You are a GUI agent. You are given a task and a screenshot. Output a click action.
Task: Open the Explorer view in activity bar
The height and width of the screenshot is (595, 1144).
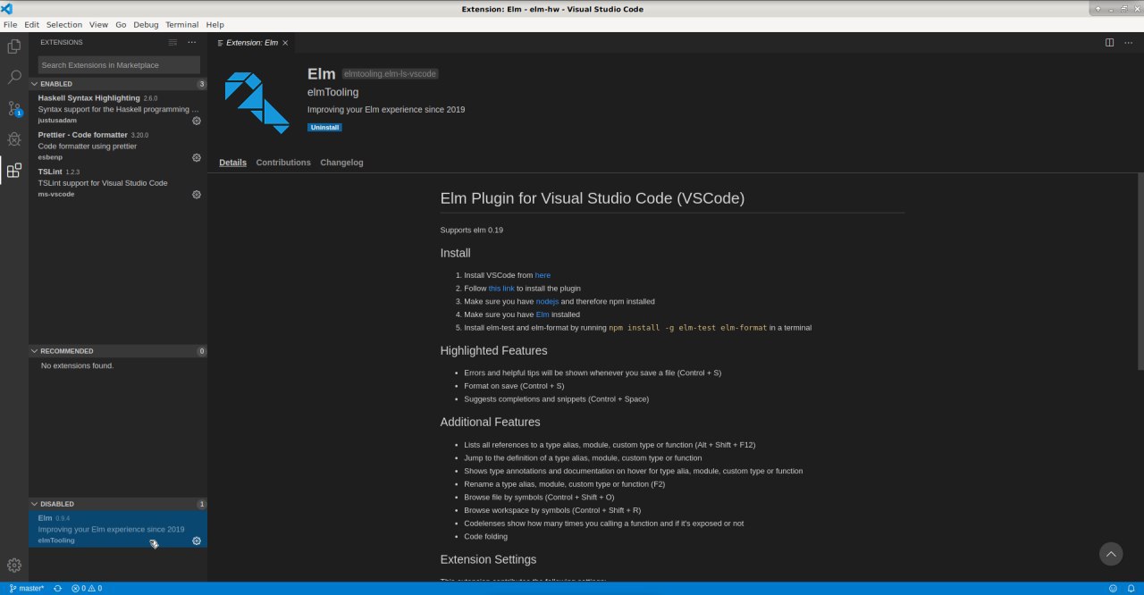[x=14, y=46]
